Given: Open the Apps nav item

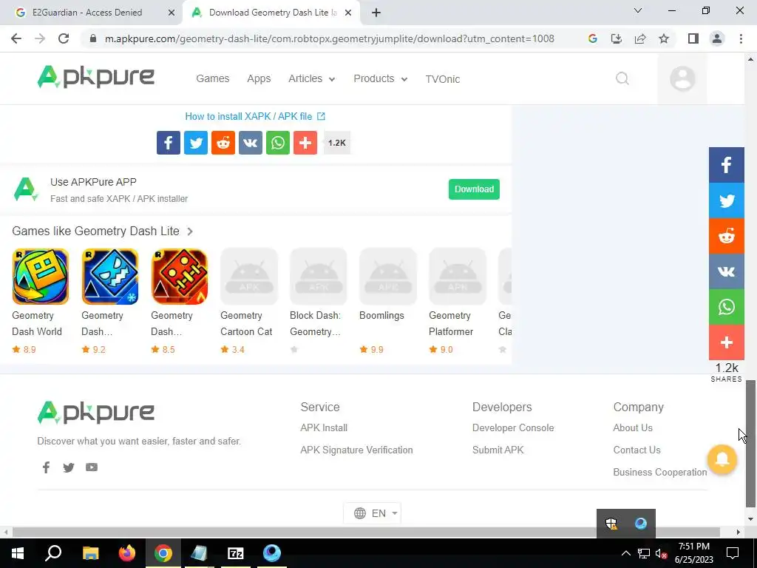Looking at the screenshot, I should 259,78.
